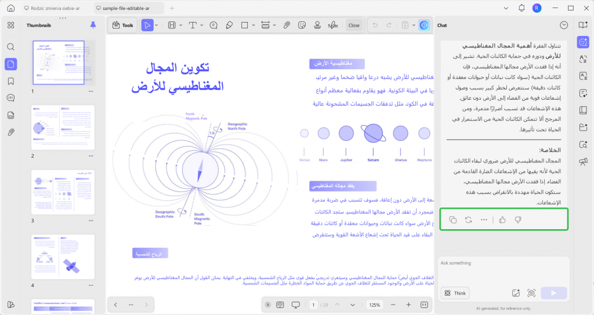594x315 pixels.
Task: Select the highlighter pen tool
Action: pyautogui.click(x=229, y=26)
